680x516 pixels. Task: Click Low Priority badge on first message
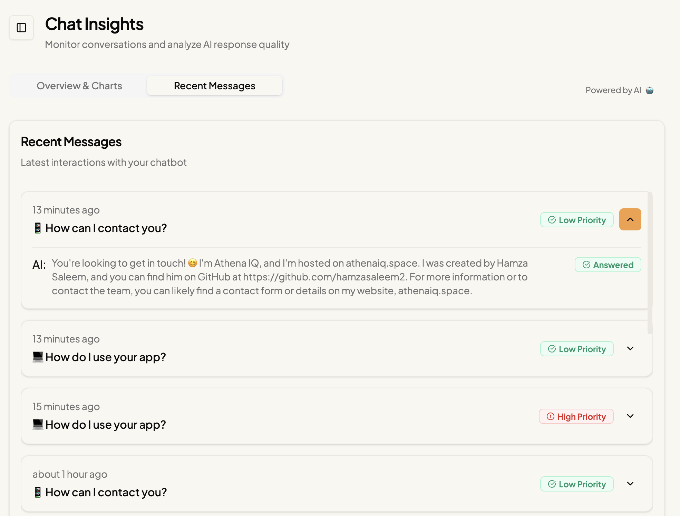pos(576,220)
